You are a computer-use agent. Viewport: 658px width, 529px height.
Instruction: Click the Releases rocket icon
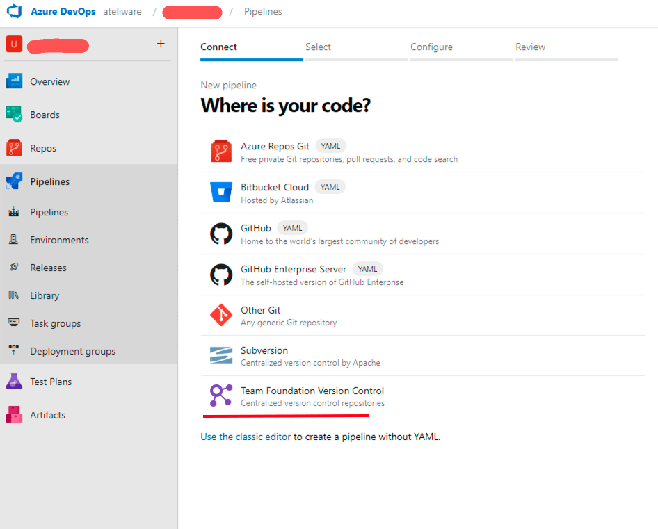tap(14, 267)
